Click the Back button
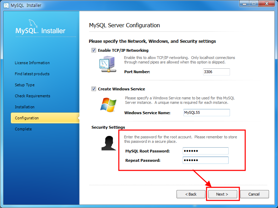Screen dimensions: 278x208 click(x=191, y=194)
